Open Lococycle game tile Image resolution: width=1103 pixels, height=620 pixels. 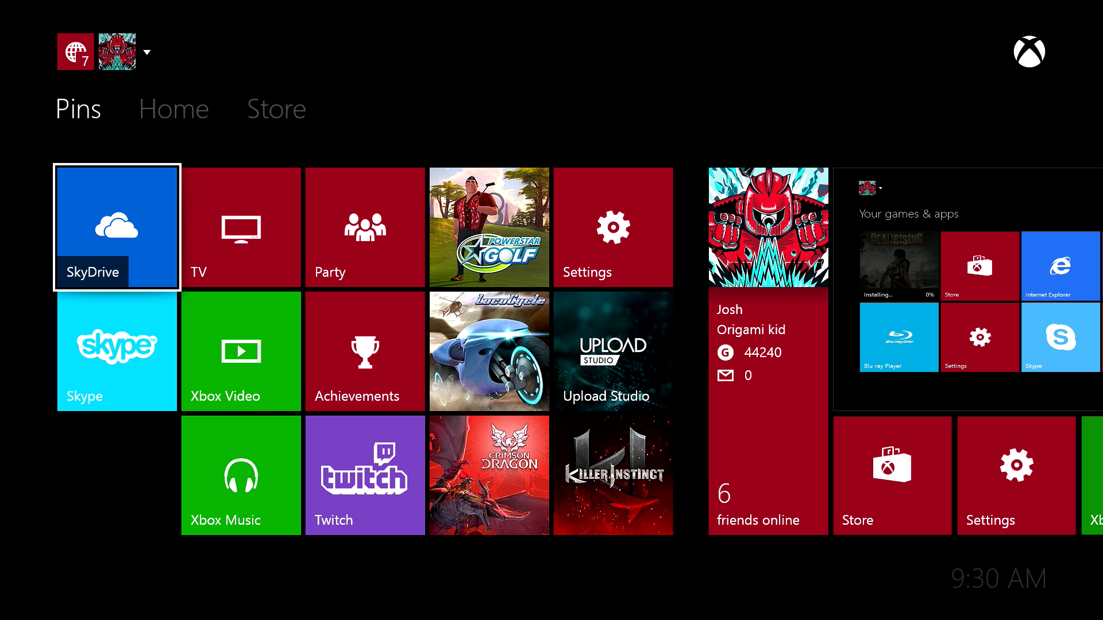click(489, 351)
